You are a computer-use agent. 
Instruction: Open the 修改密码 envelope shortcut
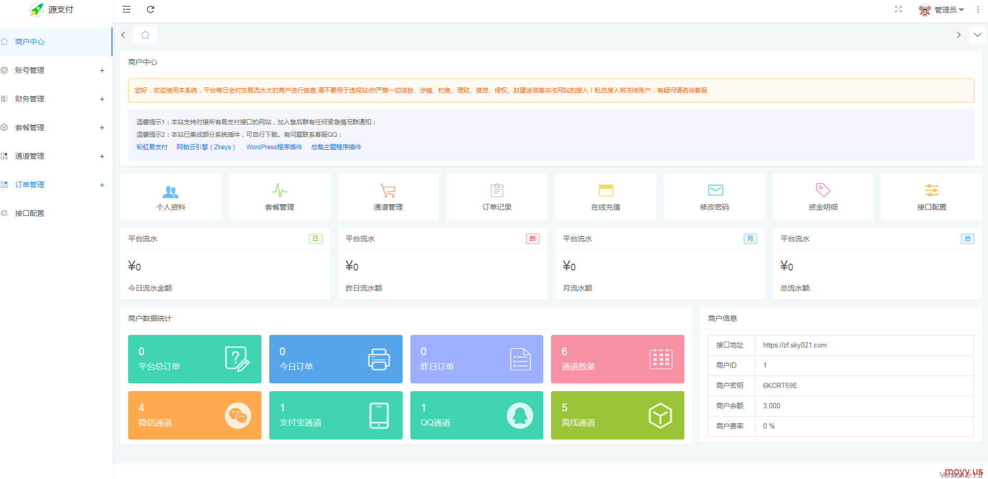[x=715, y=197]
